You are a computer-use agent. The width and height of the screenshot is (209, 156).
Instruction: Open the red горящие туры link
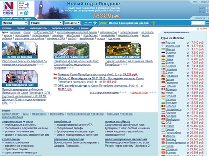click(139, 92)
